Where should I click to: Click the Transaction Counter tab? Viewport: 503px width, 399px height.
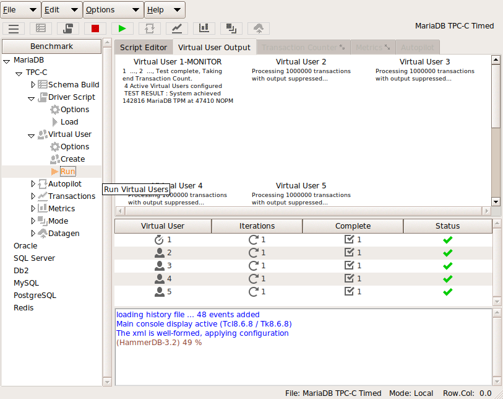[x=303, y=48]
